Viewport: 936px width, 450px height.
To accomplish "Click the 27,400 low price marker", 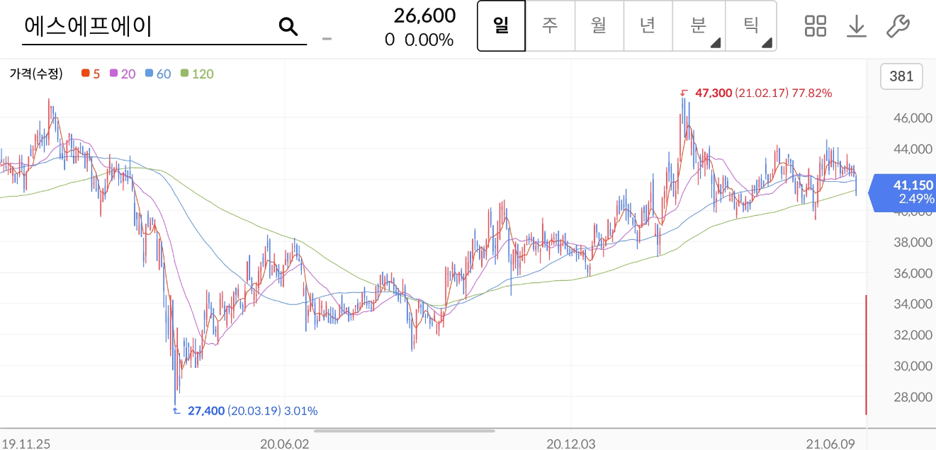I will point(245,410).
